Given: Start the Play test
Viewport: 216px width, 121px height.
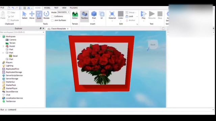Looking at the screenshot, I should point(143,15).
